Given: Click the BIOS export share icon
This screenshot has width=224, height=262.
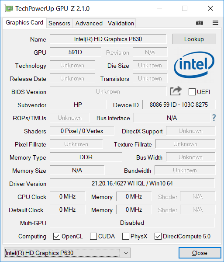Looking at the screenshot, I should tap(176, 91).
